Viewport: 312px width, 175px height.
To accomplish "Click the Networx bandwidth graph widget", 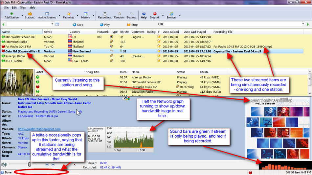I will tap(121, 140).
